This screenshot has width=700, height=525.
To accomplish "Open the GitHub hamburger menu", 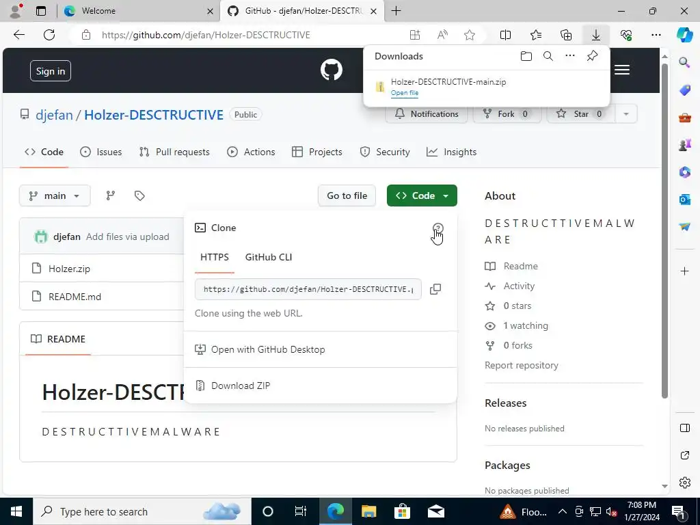I will [x=622, y=70].
